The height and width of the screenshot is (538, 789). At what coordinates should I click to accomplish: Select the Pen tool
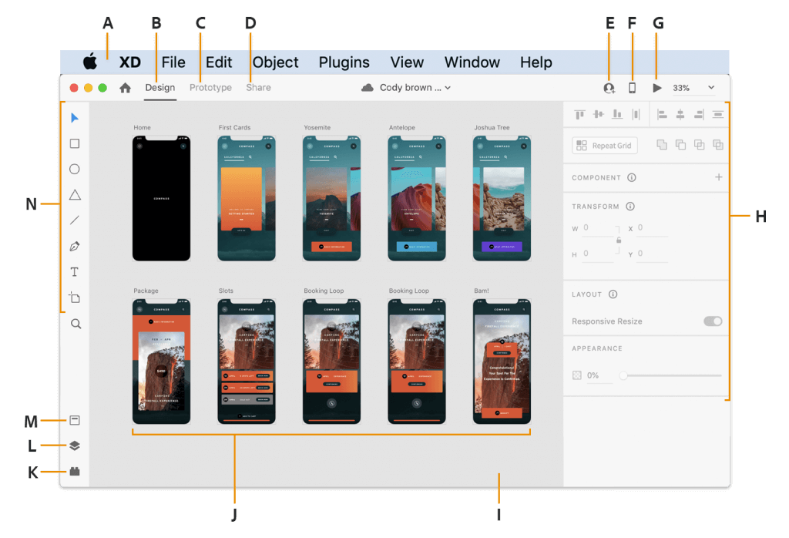(x=75, y=246)
